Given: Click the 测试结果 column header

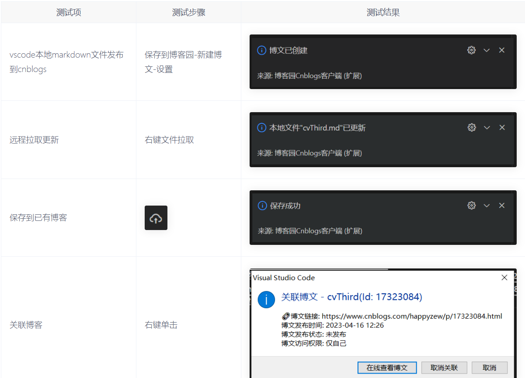Looking at the screenshot, I should point(383,12).
